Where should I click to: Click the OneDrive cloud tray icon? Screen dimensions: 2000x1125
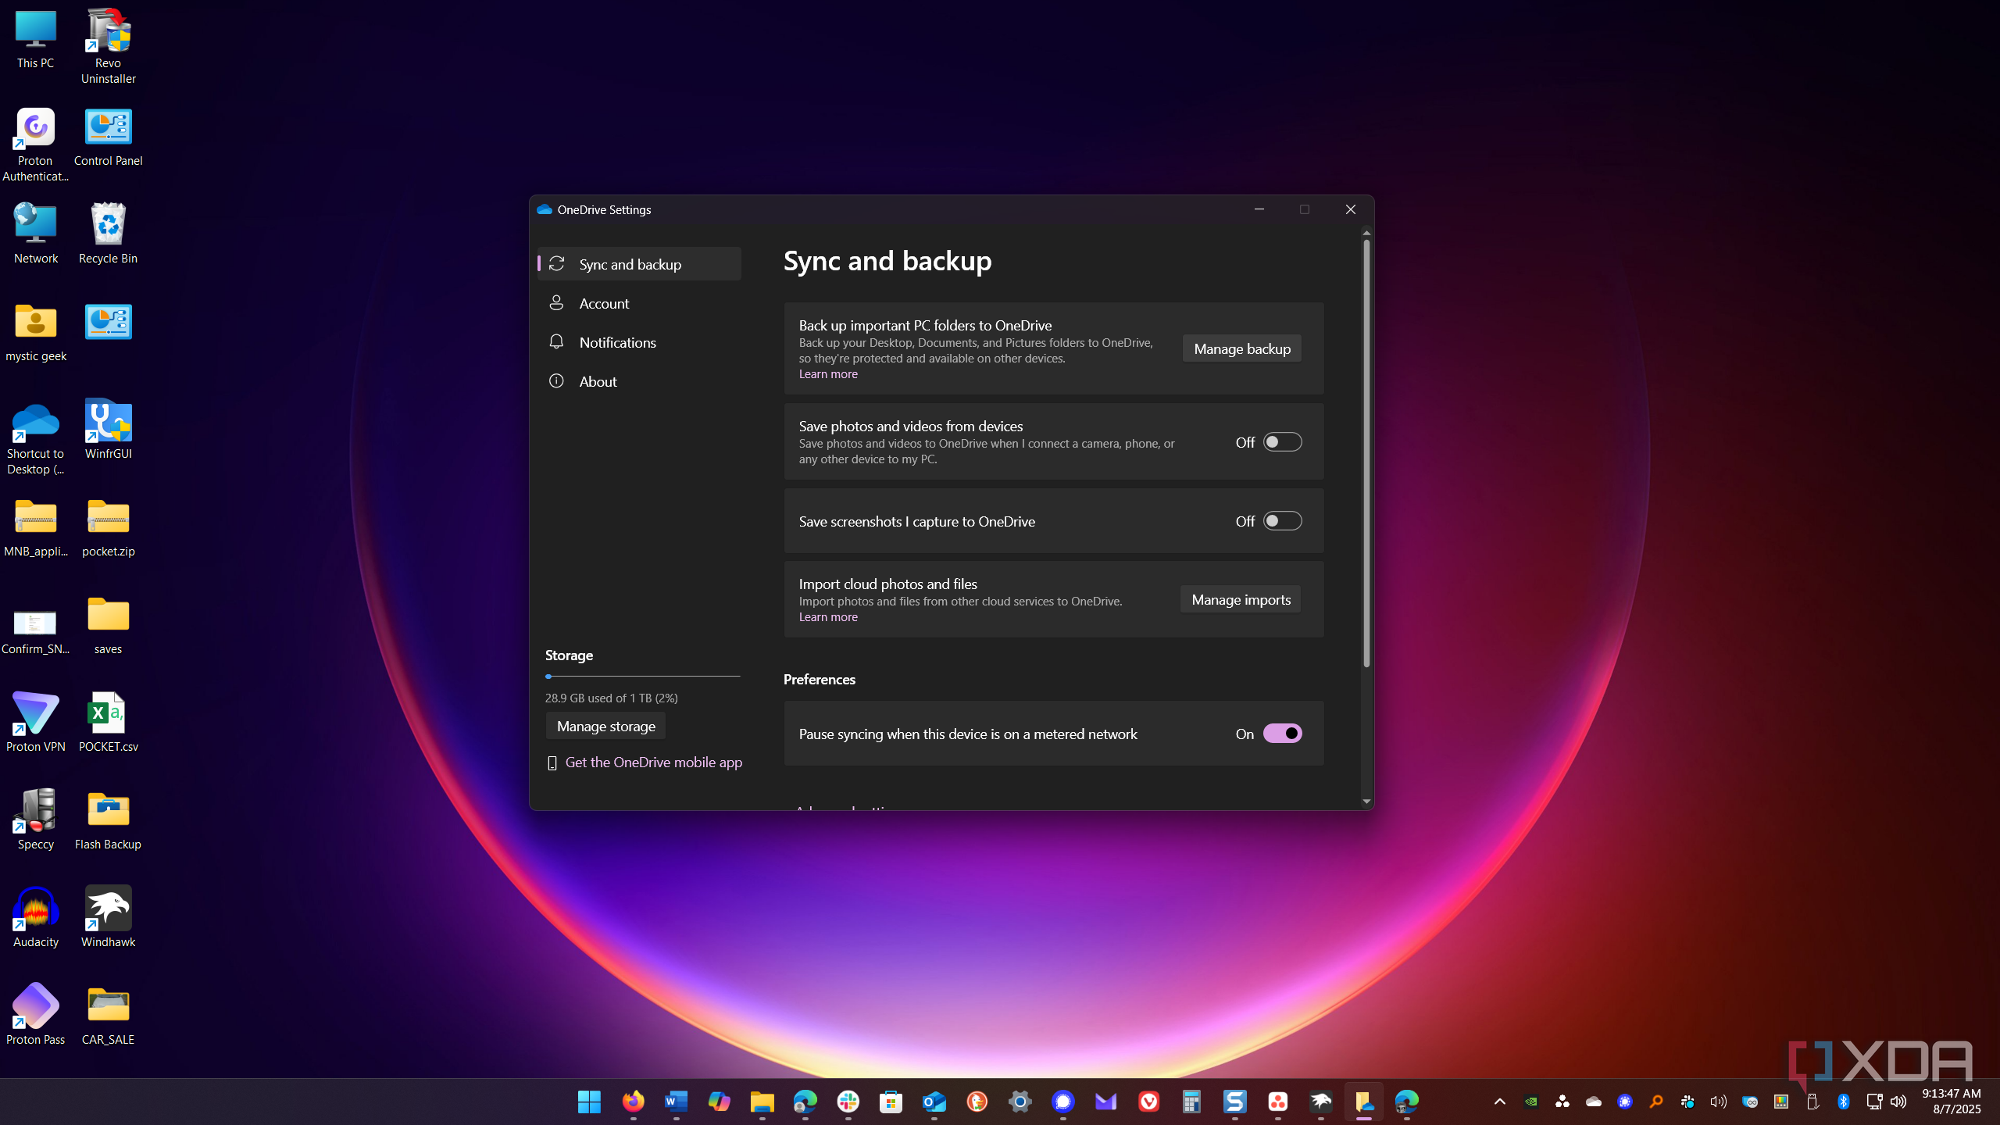tap(1594, 1102)
